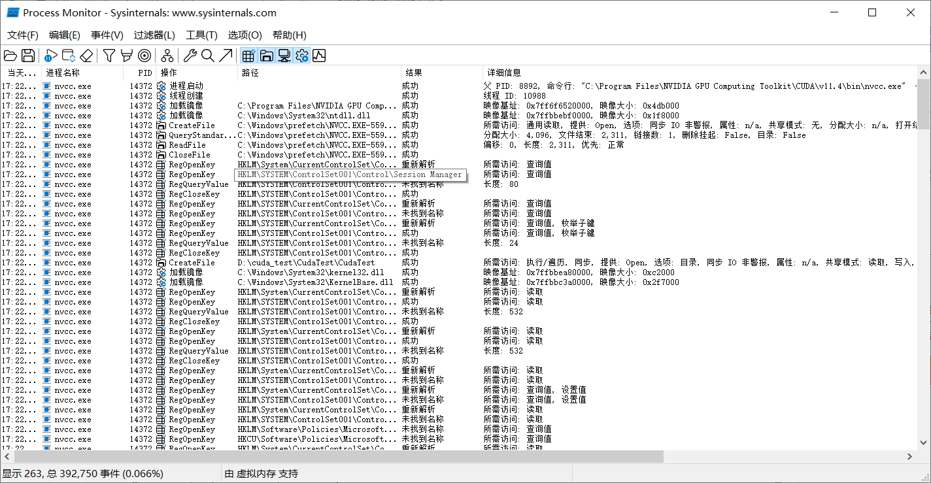
Task: Click CreateFile icon for D:\cuda_test row
Action: (x=161, y=263)
